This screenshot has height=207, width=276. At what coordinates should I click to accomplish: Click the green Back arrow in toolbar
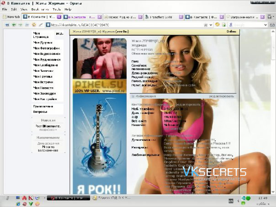point(14,25)
